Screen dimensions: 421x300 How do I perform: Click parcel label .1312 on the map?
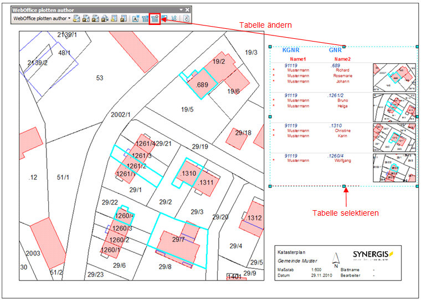(x=254, y=218)
